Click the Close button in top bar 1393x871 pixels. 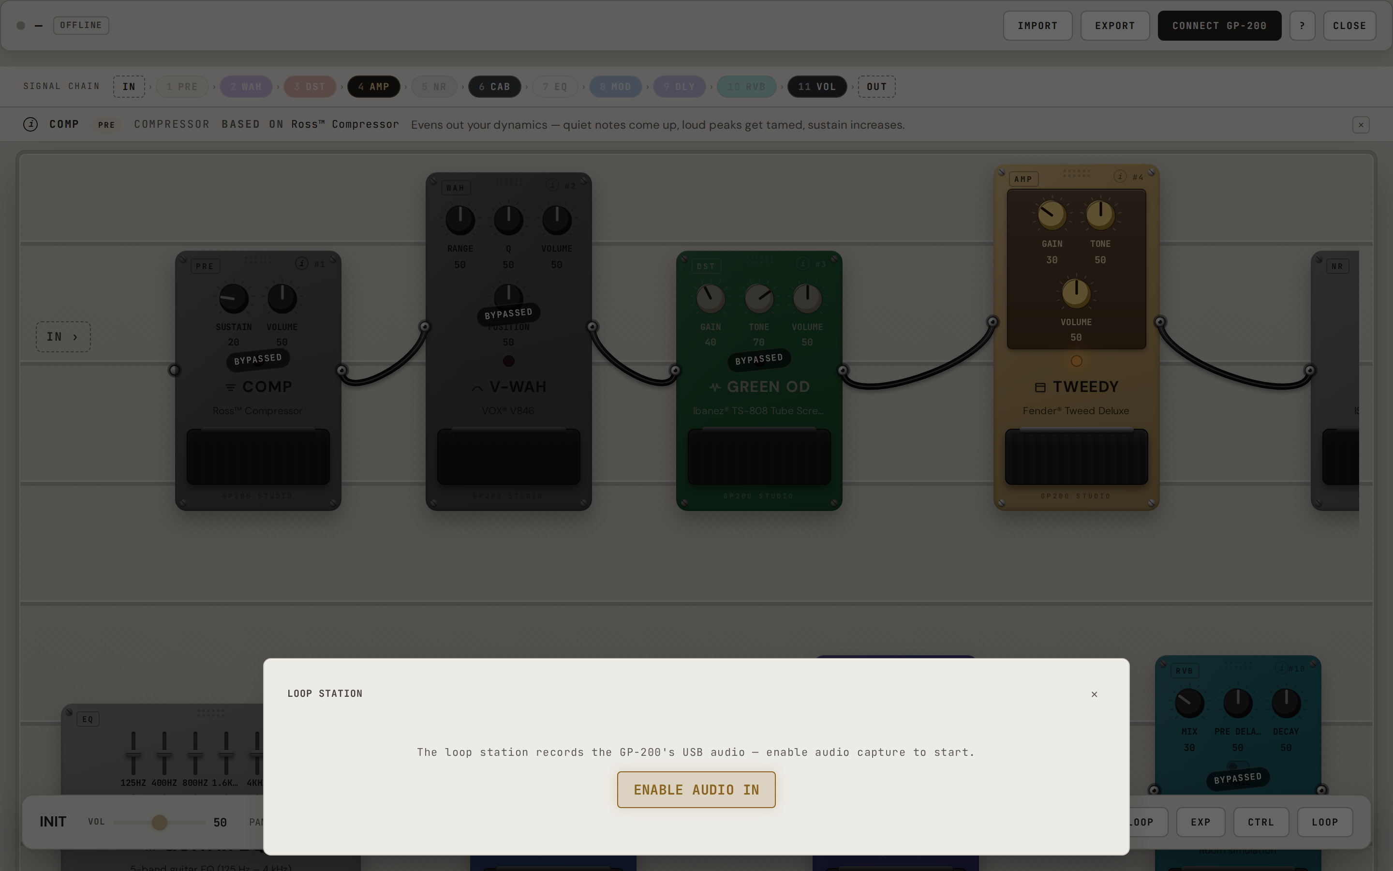[1349, 25]
